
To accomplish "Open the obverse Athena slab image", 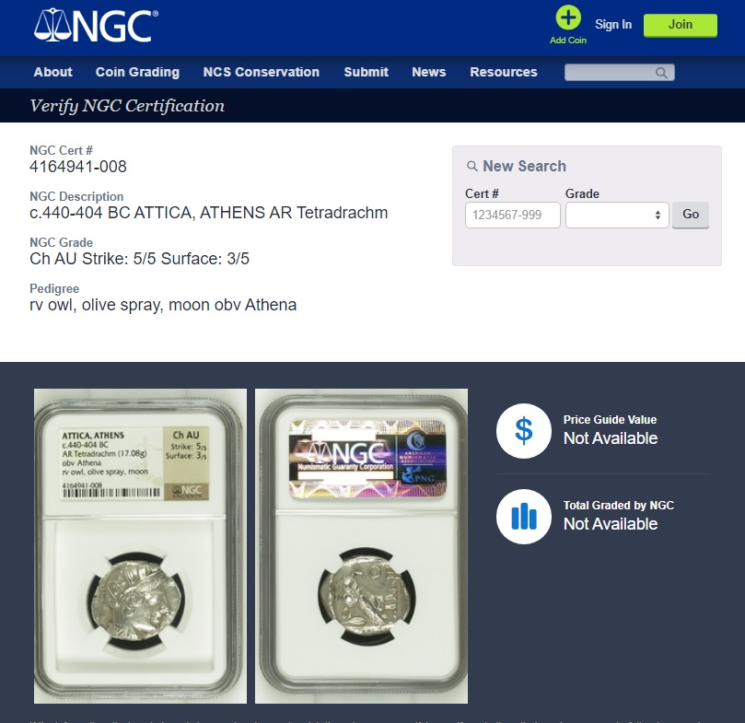I will click(140, 545).
